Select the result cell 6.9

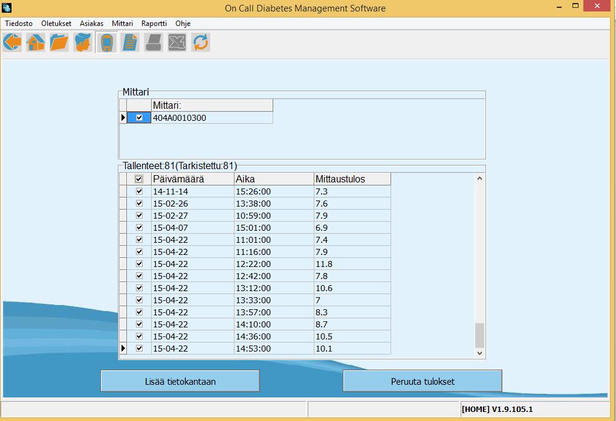point(352,227)
